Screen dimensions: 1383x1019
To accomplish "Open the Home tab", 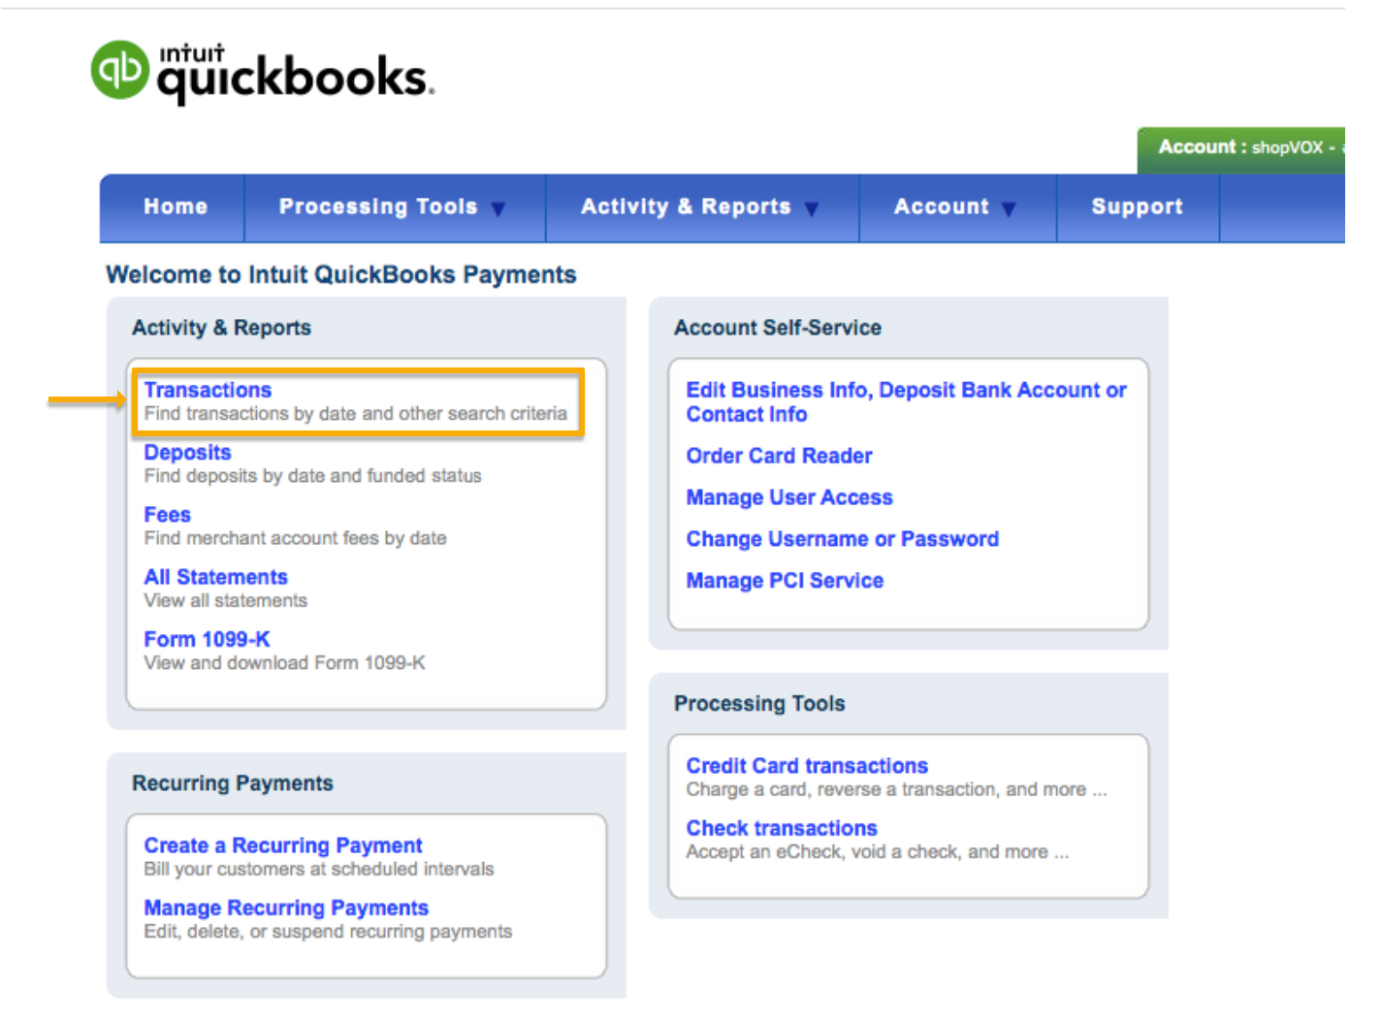I will pos(175,207).
